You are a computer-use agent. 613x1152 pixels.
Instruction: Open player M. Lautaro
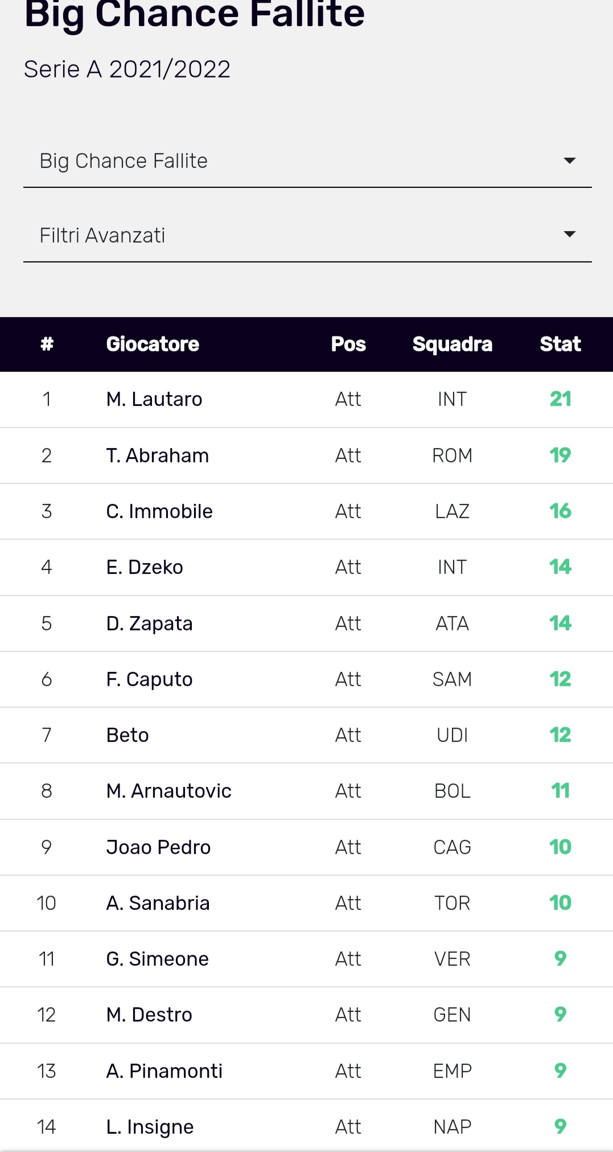(154, 399)
